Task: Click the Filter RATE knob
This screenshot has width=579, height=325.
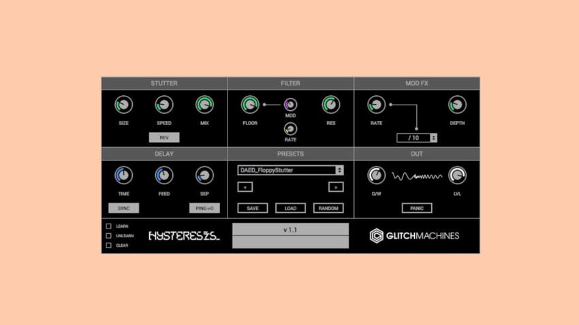Action: coord(290,129)
